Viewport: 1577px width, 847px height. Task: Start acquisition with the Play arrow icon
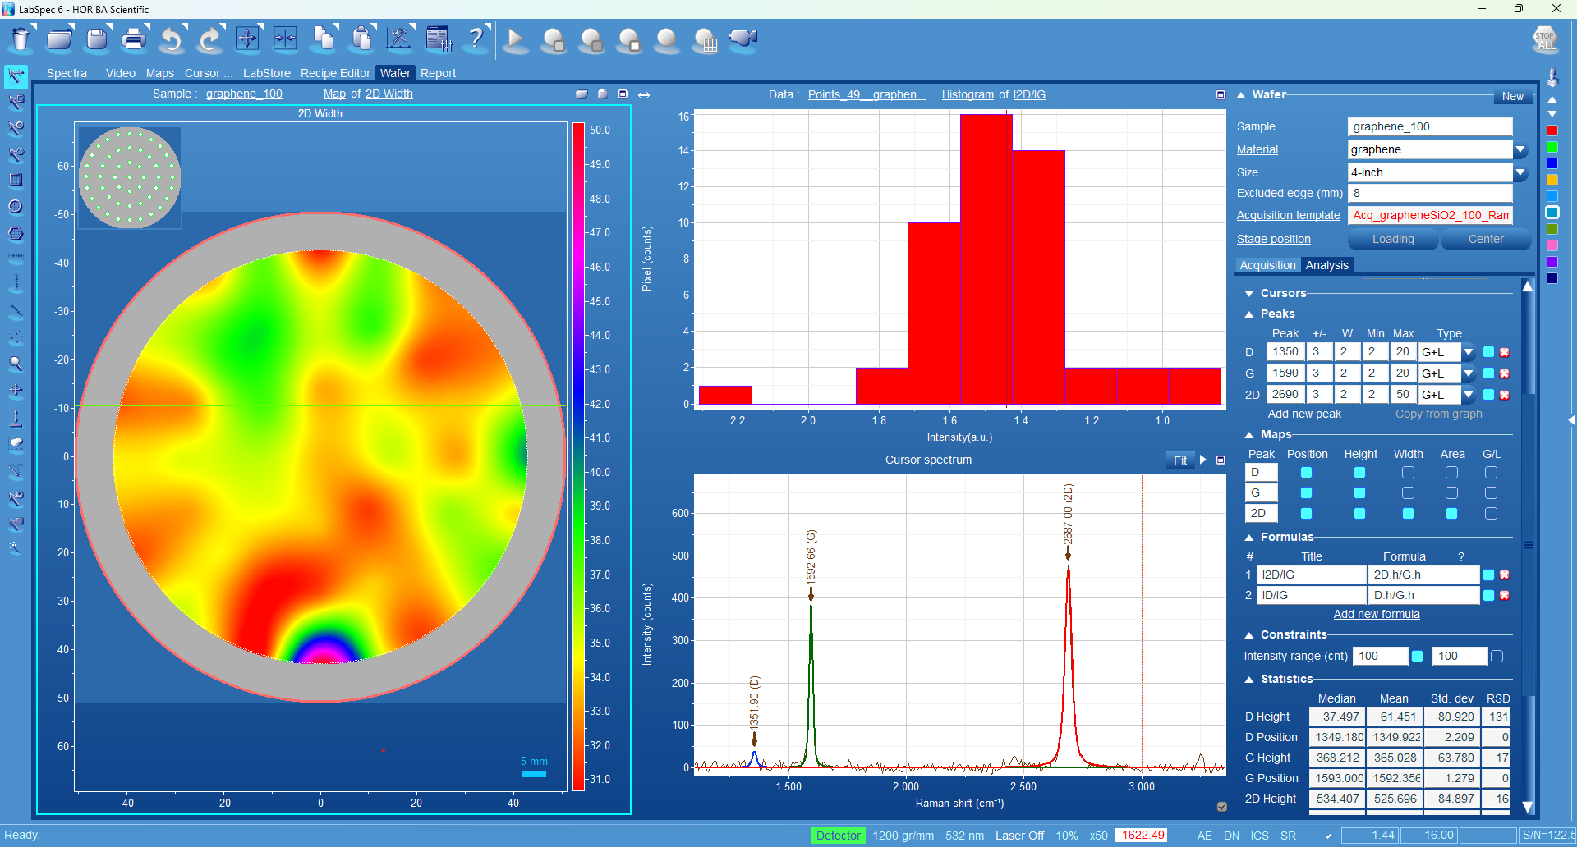coord(515,39)
